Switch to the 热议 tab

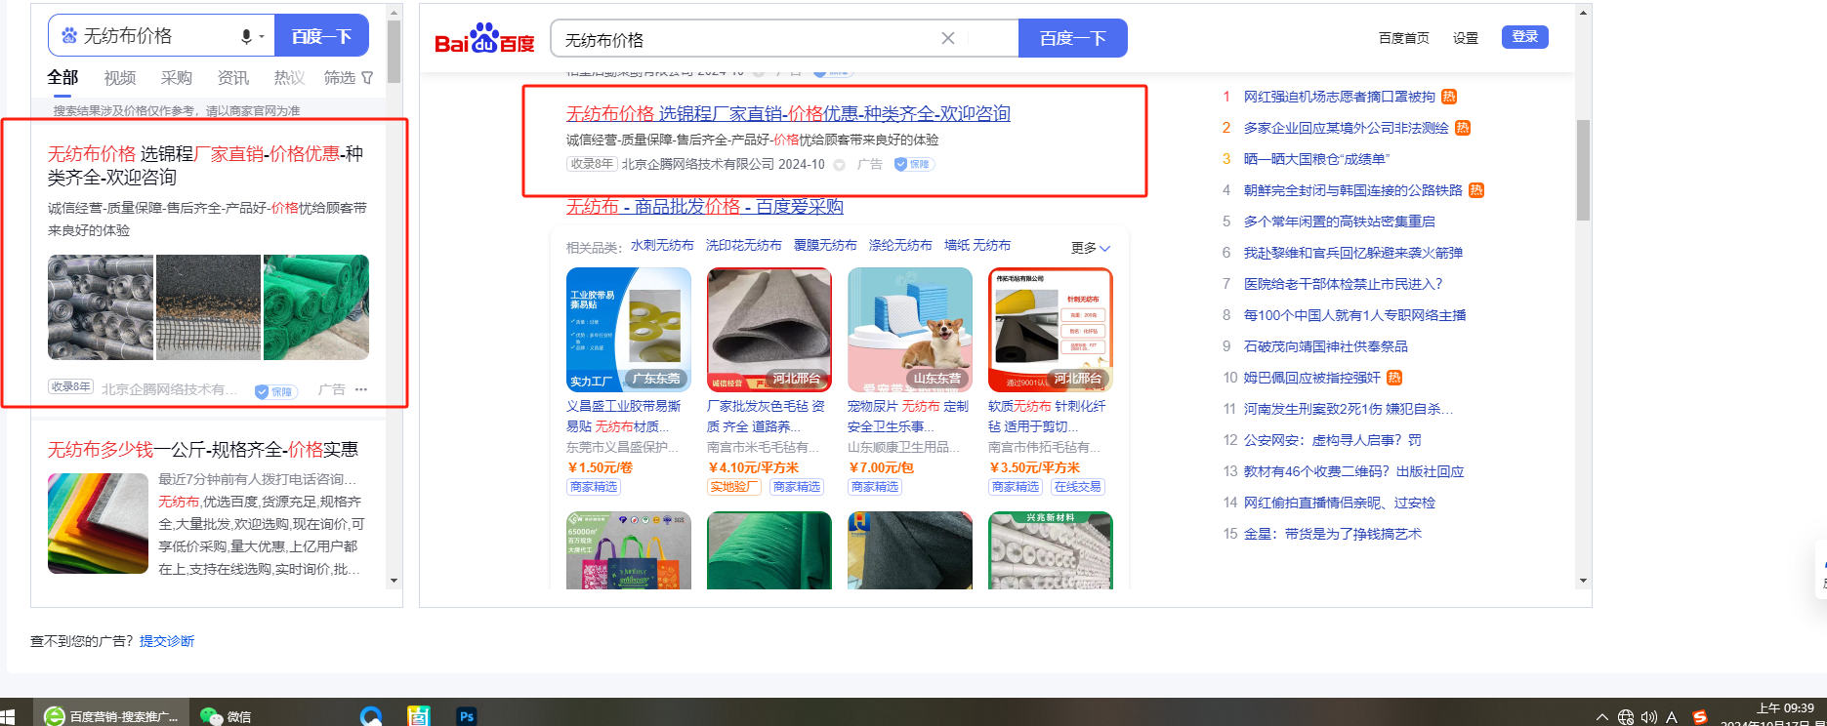click(x=289, y=78)
